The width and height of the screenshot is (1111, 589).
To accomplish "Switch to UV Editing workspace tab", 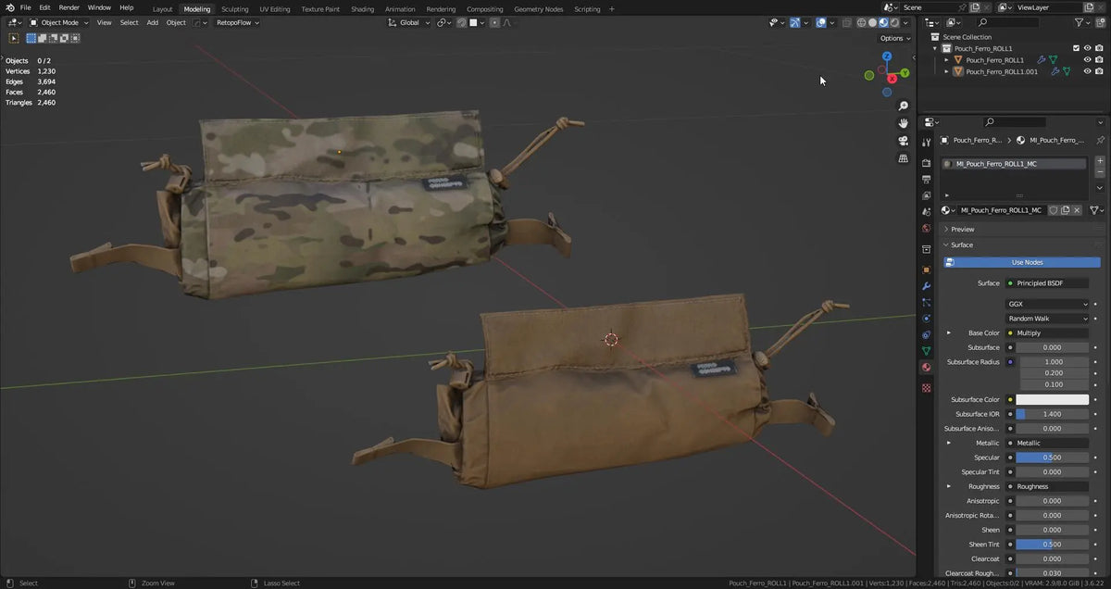I will [274, 8].
